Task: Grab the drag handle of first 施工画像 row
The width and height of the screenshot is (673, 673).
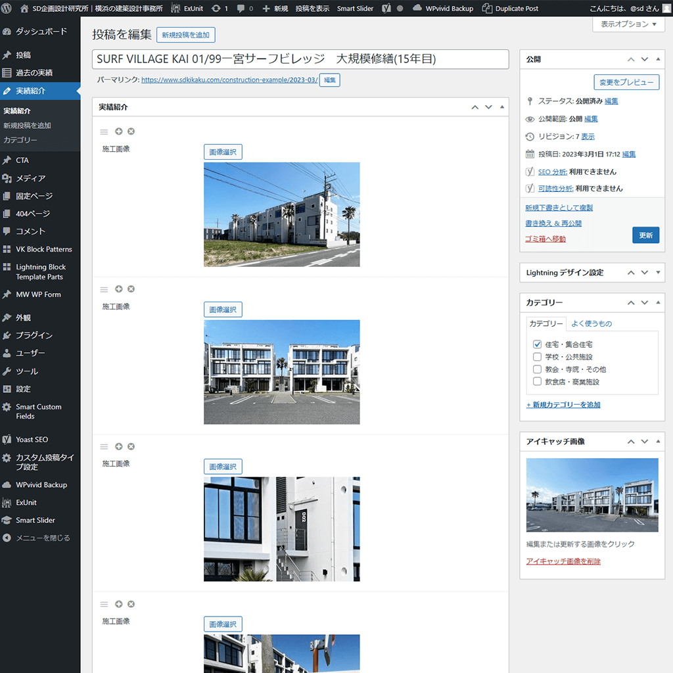Action: [x=104, y=131]
